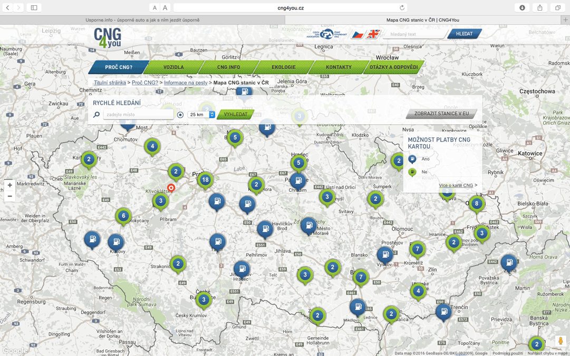Select the blue station marker near Trenčín

443,312
